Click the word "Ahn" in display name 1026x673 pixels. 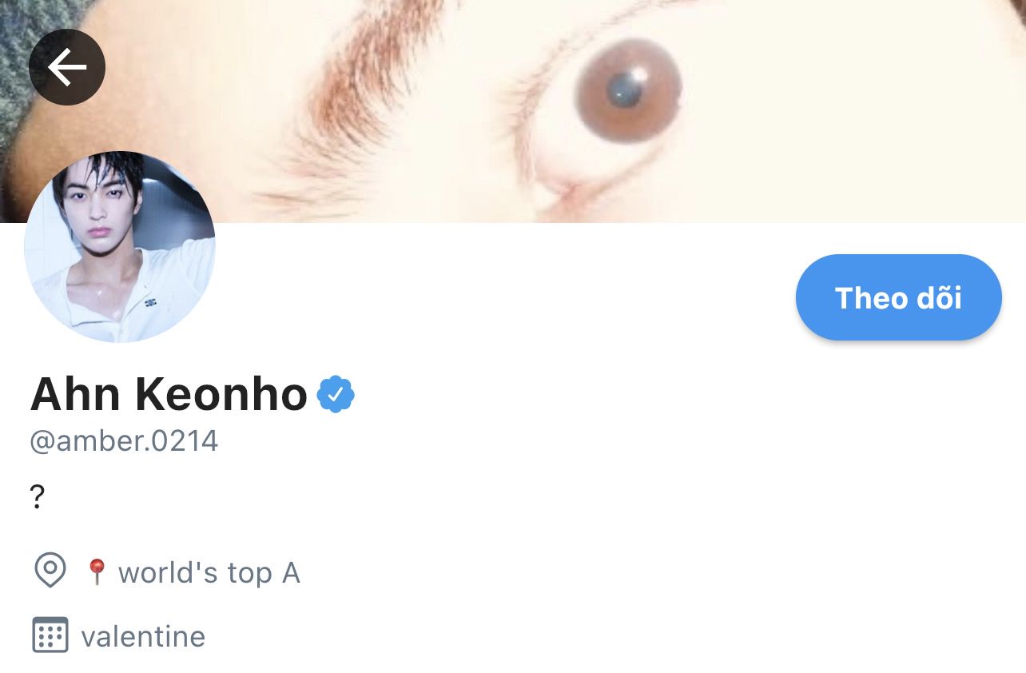75,394
